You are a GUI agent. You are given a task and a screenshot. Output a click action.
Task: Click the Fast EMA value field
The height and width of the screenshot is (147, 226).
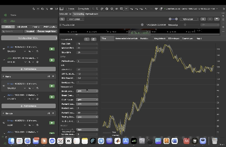(x=86, y=44)
